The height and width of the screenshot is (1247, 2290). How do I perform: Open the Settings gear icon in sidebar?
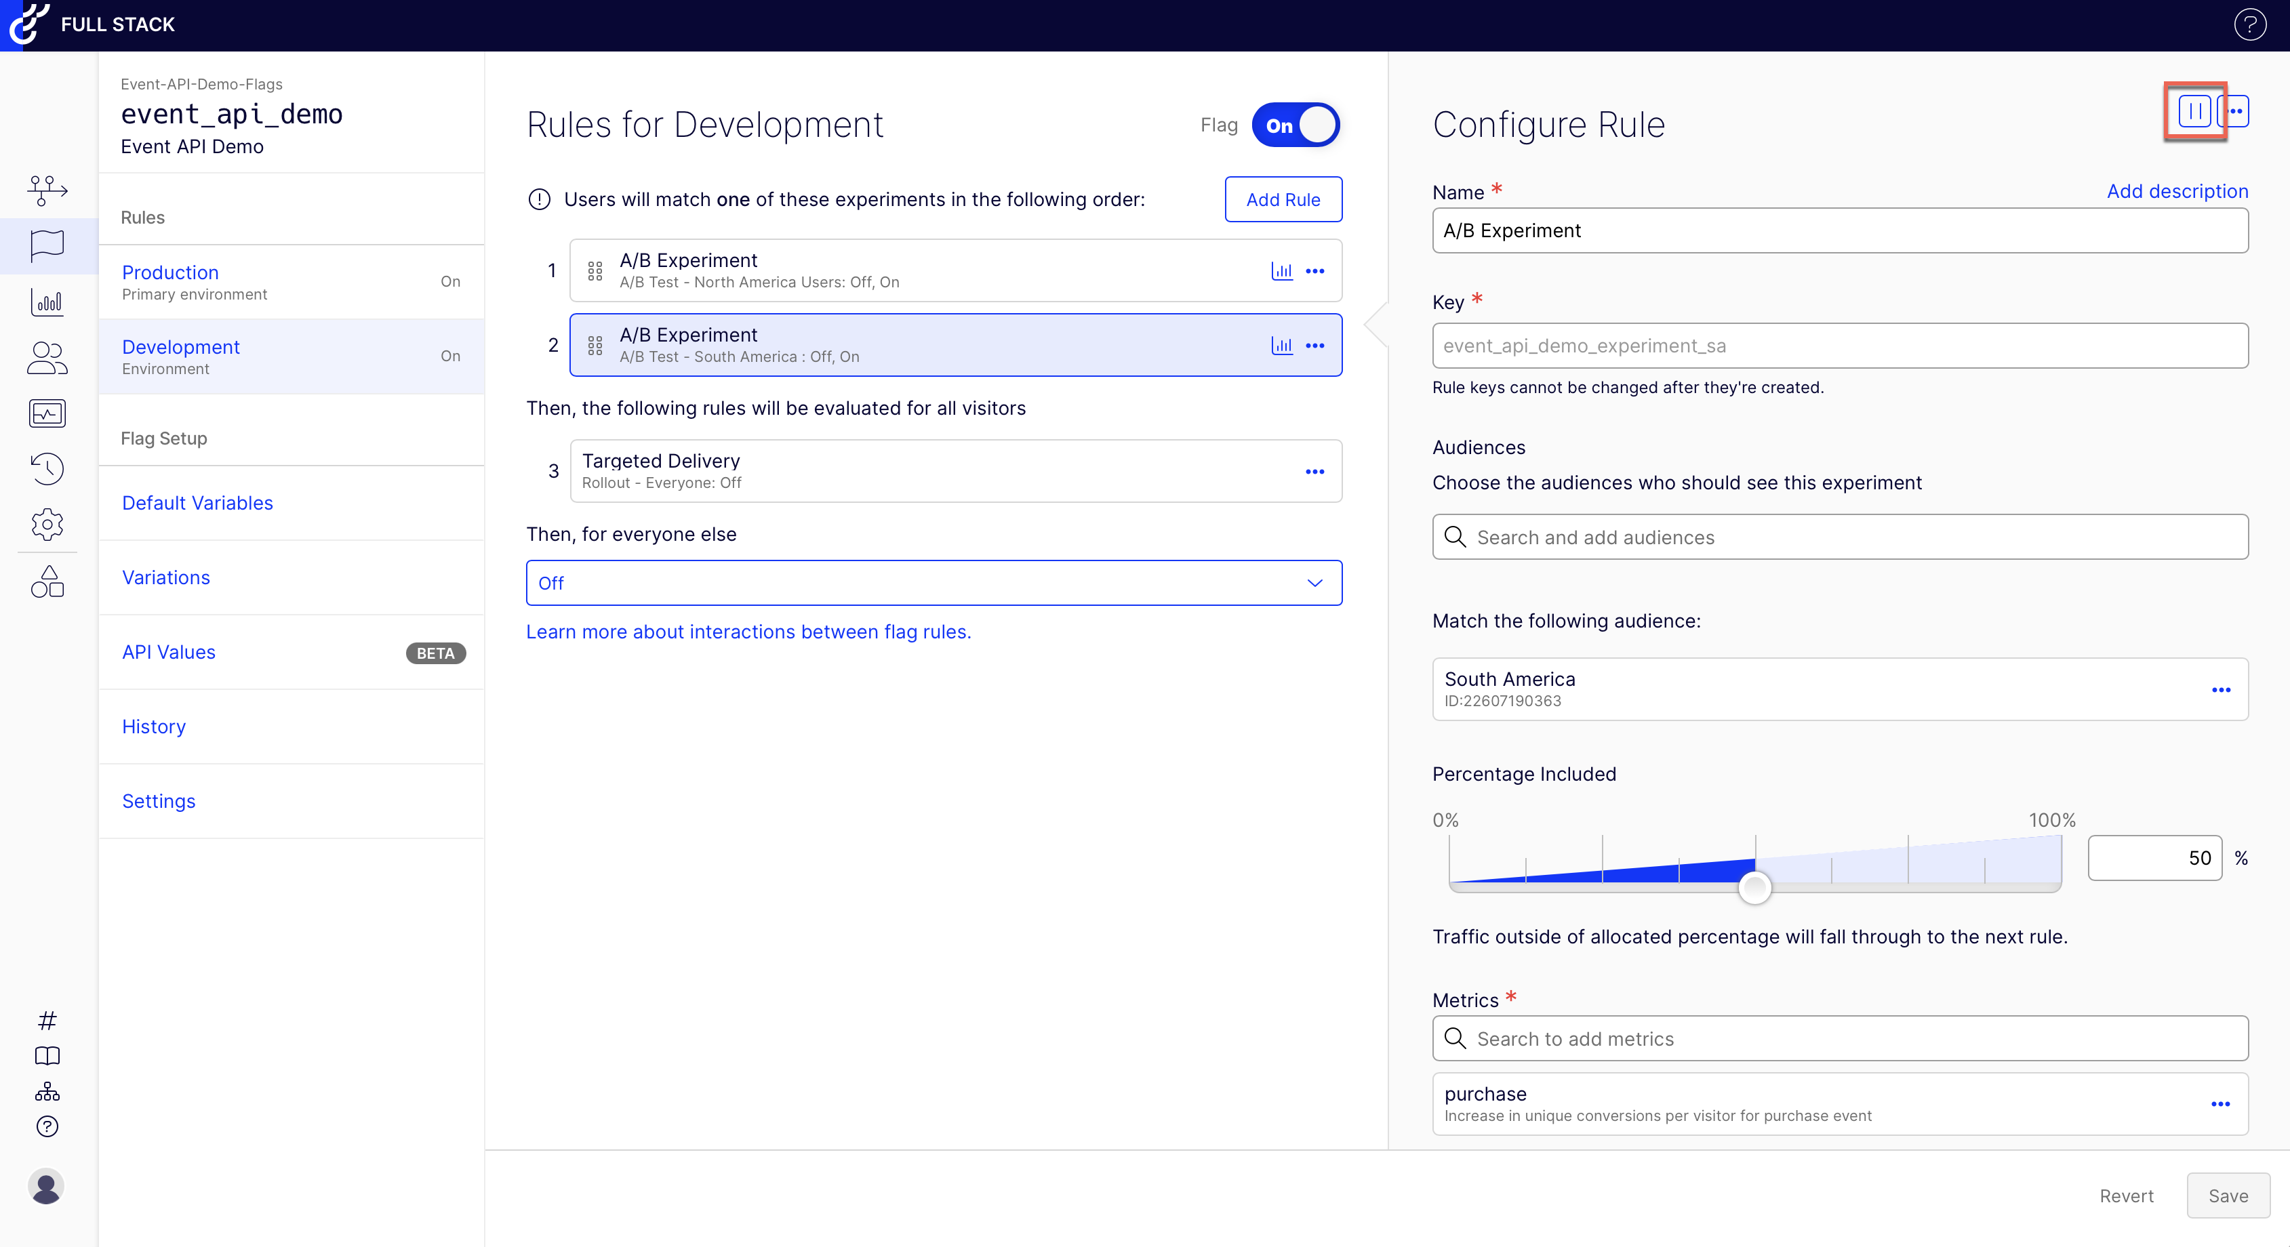click(x=47, y=525)
